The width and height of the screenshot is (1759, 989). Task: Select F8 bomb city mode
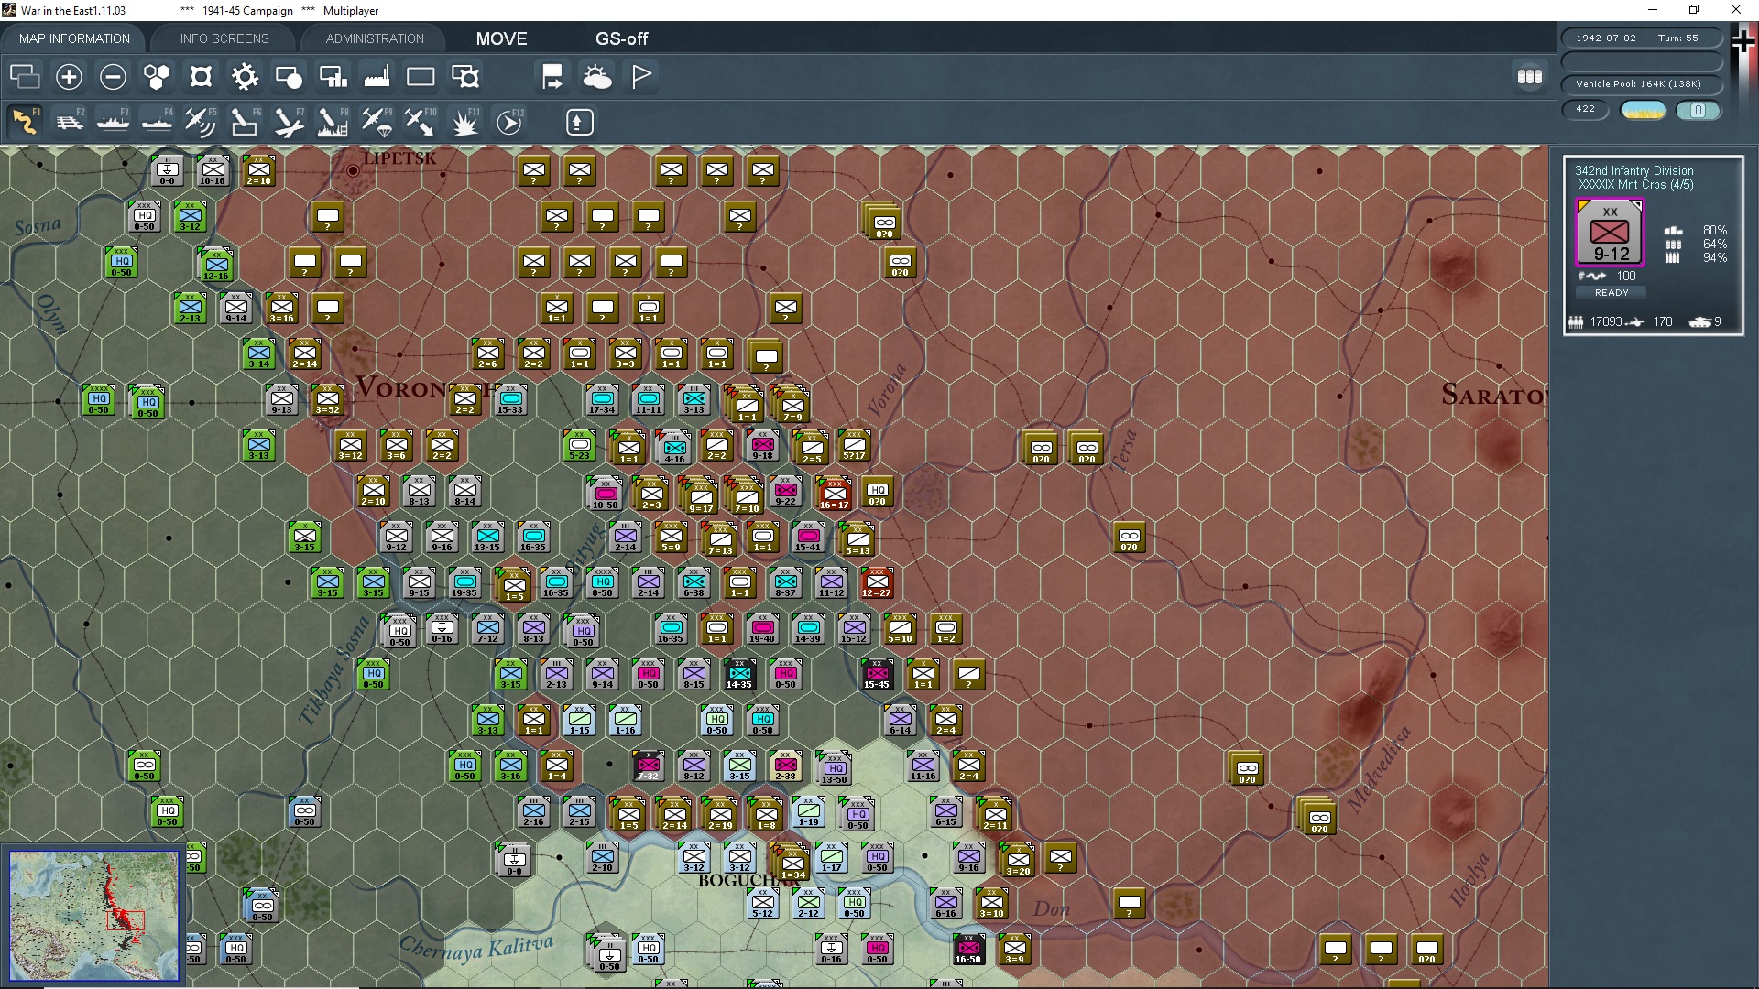(x=333, y=122)
